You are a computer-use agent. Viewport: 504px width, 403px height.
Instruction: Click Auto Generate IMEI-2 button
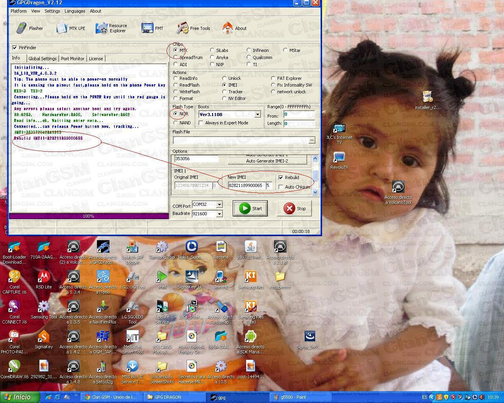(x=267, y=161)
